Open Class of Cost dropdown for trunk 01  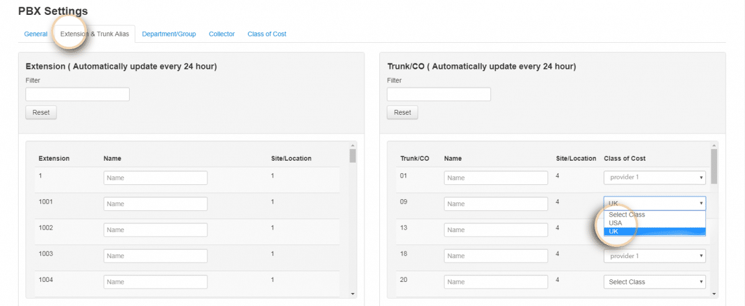click(654, 178)
